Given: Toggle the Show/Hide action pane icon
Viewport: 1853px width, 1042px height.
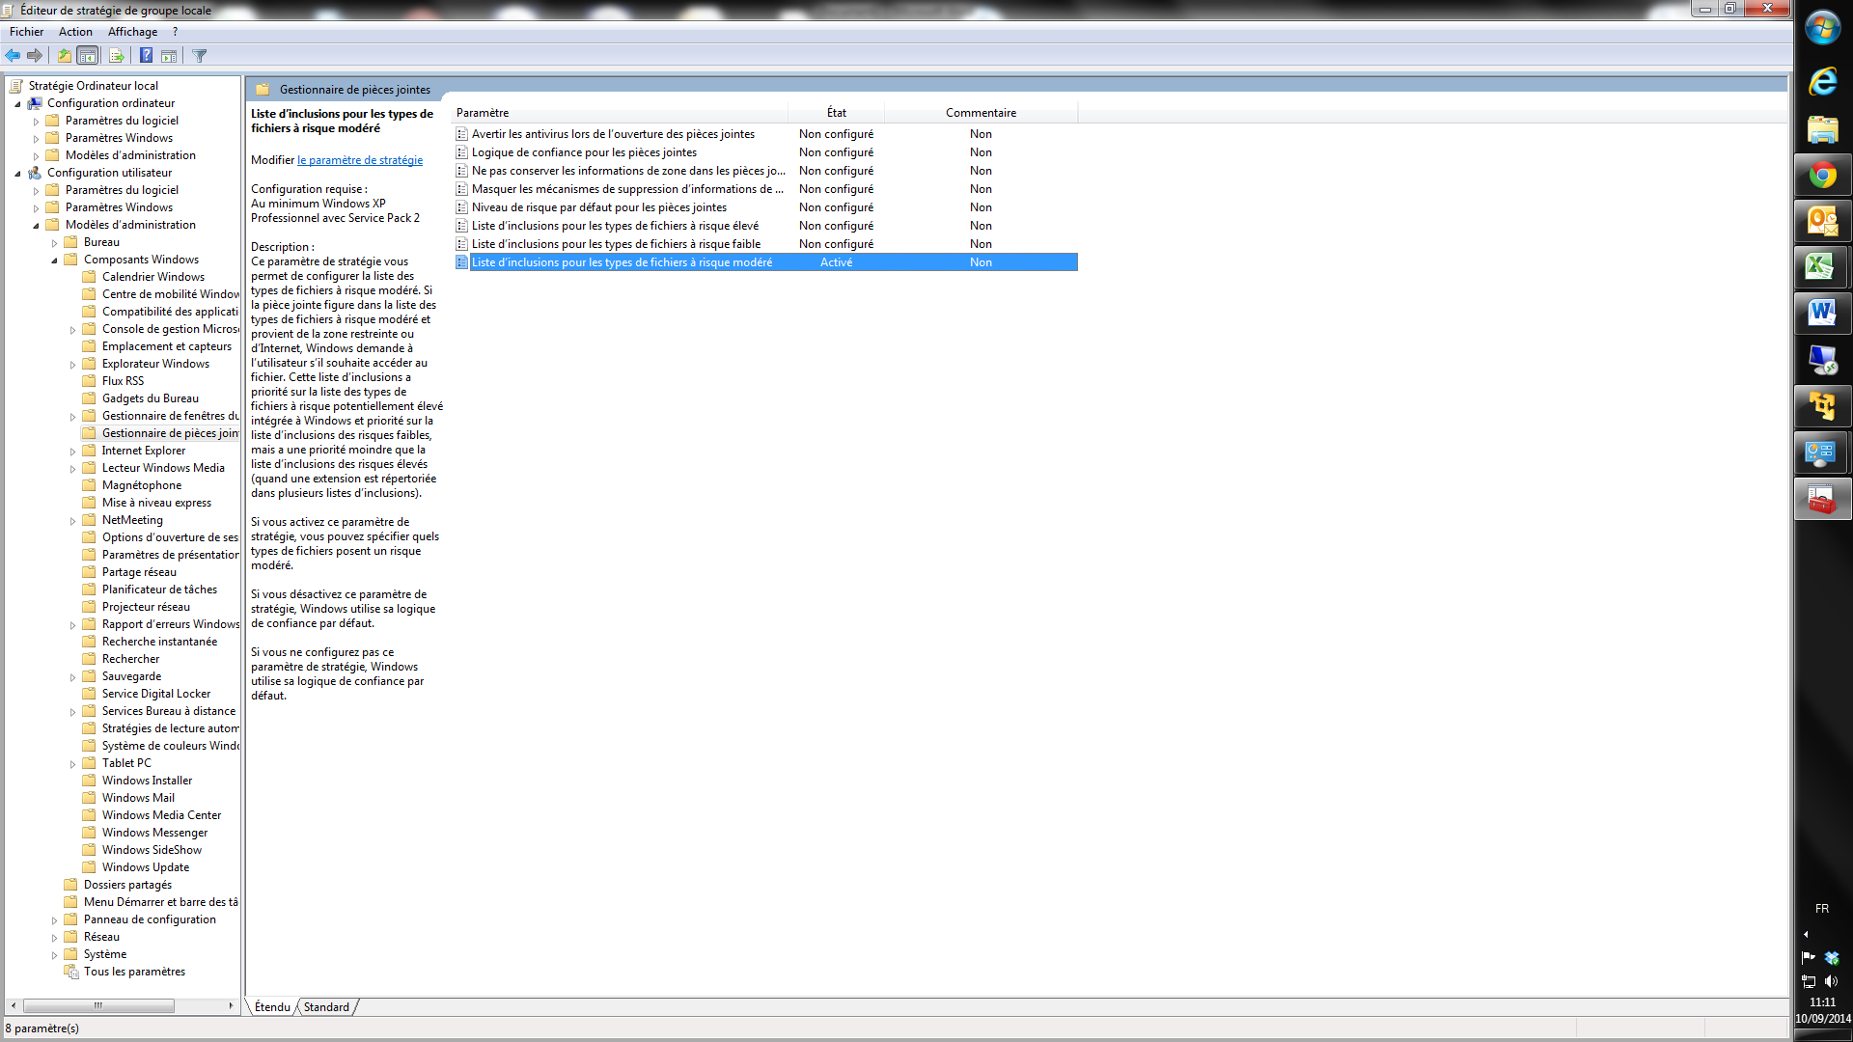Looking at the screenshot, I should click(x=169, y=56).
